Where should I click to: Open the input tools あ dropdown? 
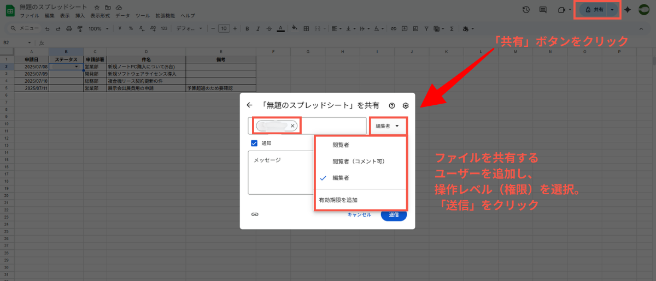[468, 28]
